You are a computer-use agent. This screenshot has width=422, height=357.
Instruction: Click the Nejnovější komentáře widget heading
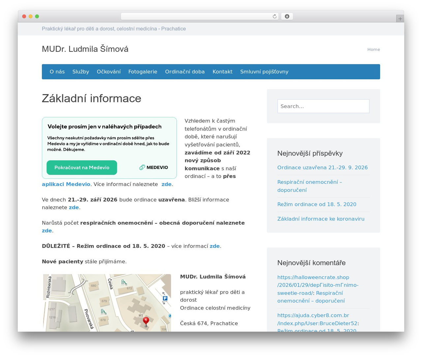312,263
